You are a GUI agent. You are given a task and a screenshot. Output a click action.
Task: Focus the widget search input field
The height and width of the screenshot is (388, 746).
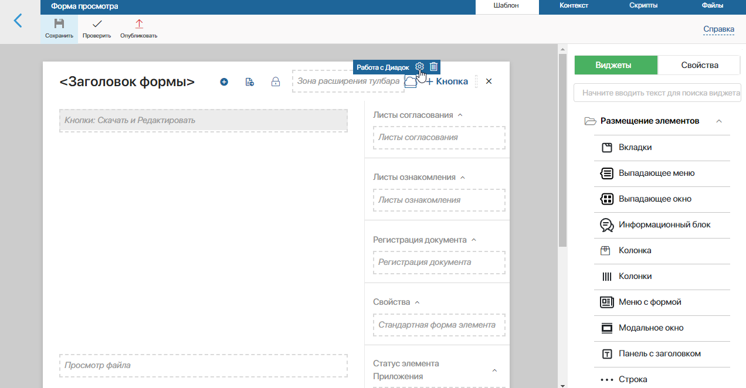[x=657, y=93]
